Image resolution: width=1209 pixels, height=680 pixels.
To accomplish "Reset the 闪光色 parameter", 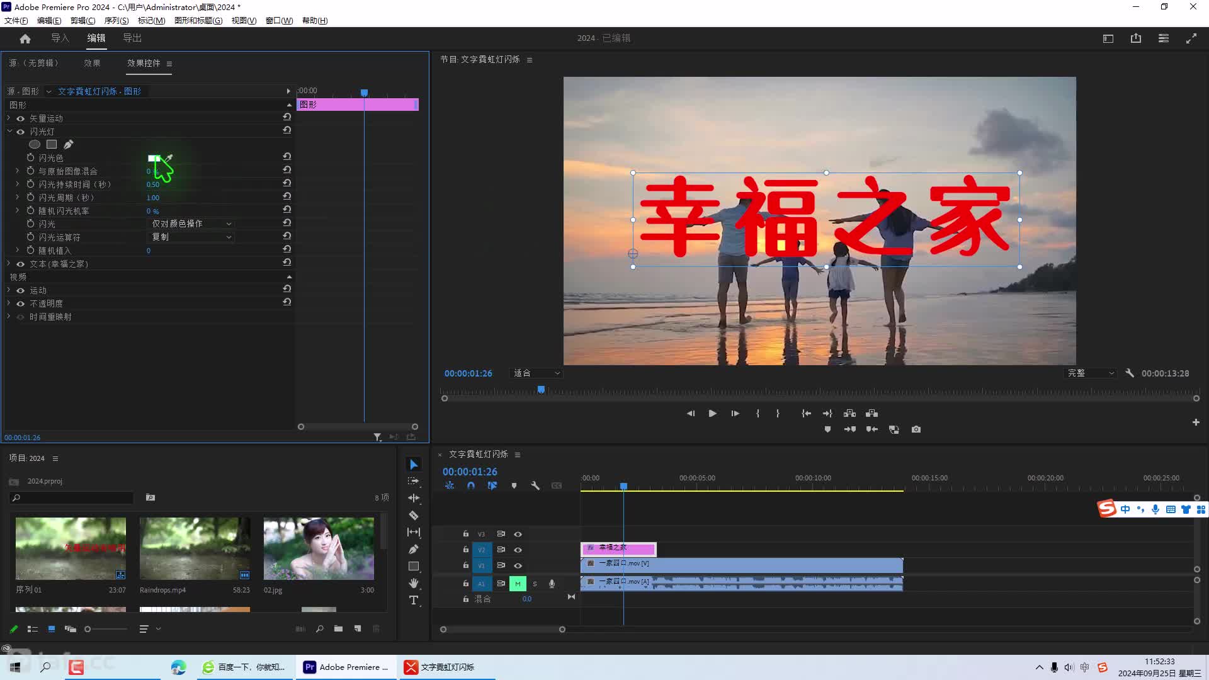I will coord(287,157).
